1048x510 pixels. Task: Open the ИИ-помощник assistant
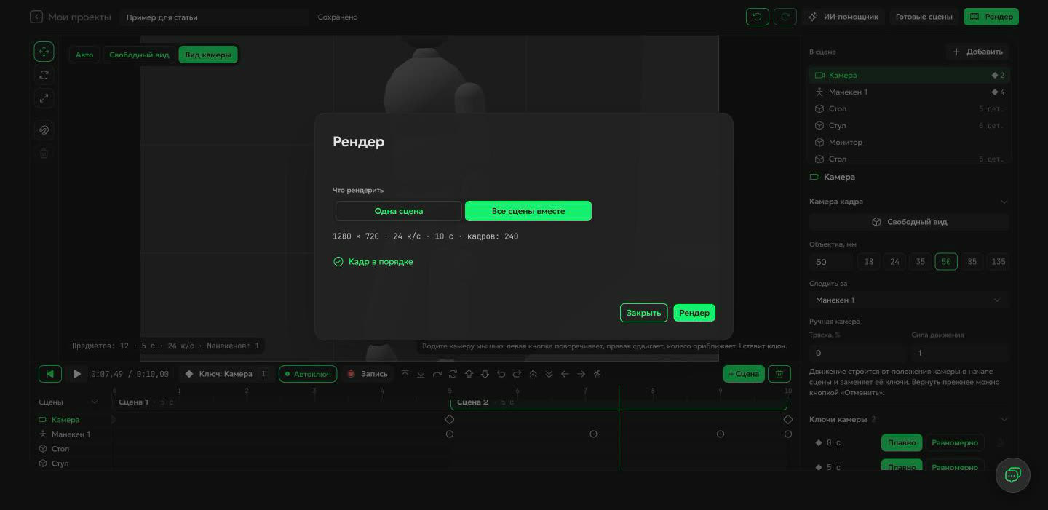(x=843, y=17)
